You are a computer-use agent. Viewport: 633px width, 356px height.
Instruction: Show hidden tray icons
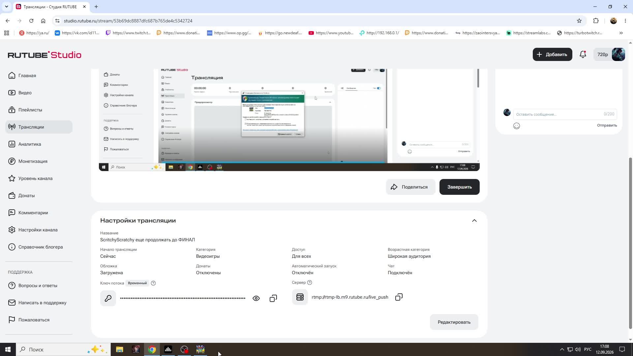562,349
